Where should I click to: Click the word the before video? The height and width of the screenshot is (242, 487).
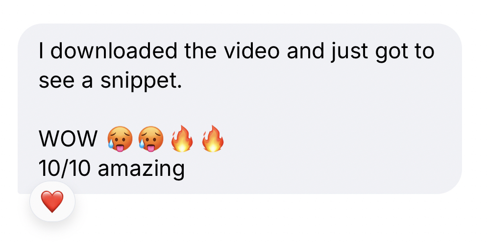(x=200, y=50)
